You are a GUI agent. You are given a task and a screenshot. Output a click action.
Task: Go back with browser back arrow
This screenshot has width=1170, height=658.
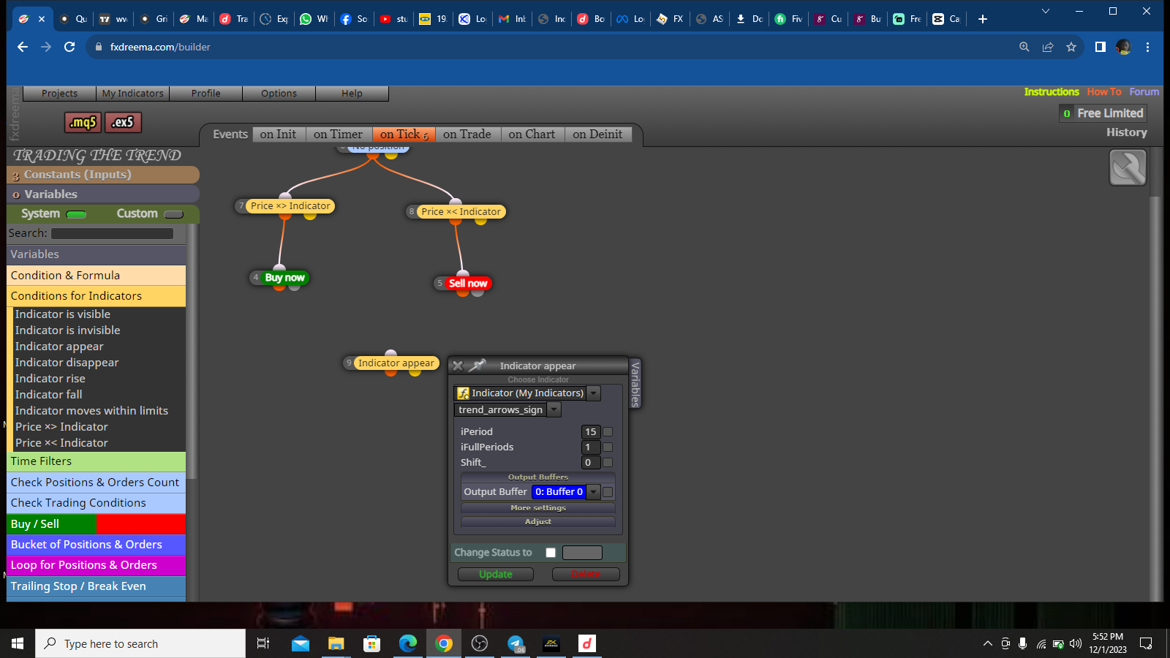click(23, 47)
